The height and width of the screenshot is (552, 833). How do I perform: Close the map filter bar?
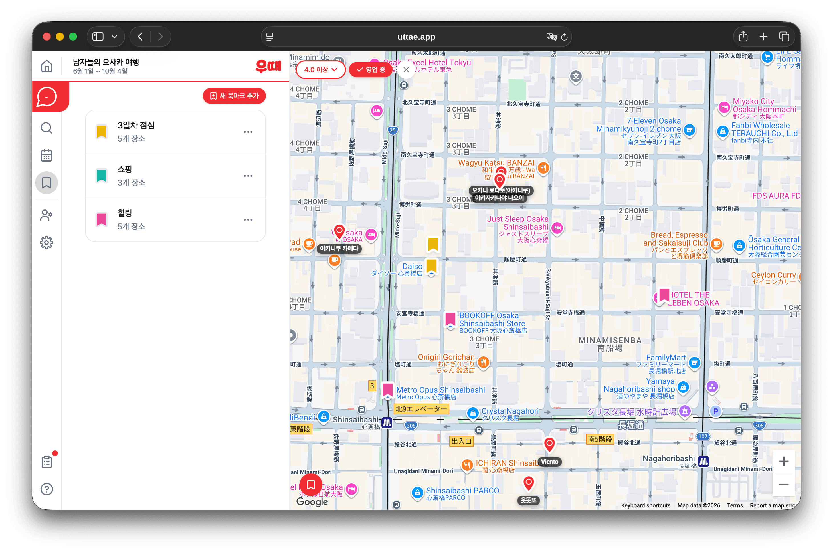click(x=406, y=70)
